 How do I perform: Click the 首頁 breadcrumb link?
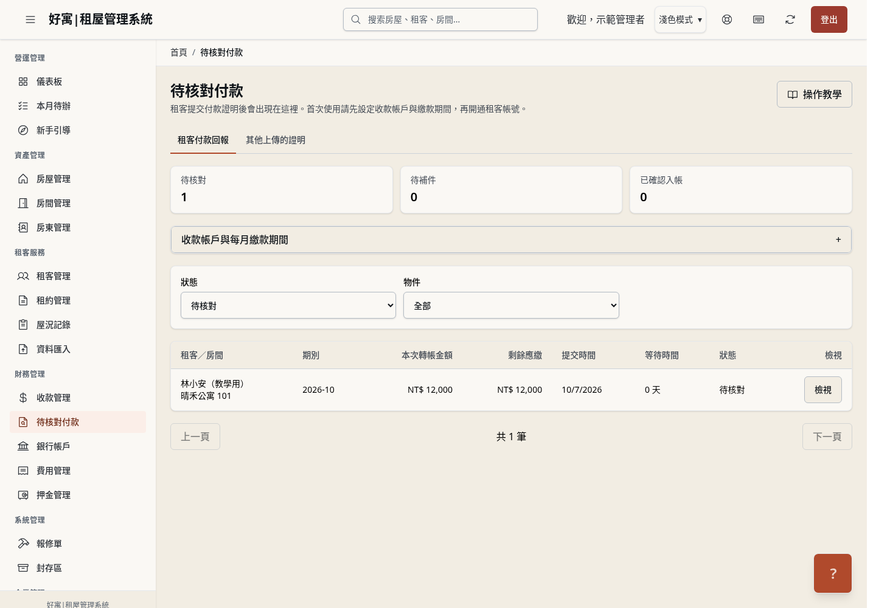179,52
